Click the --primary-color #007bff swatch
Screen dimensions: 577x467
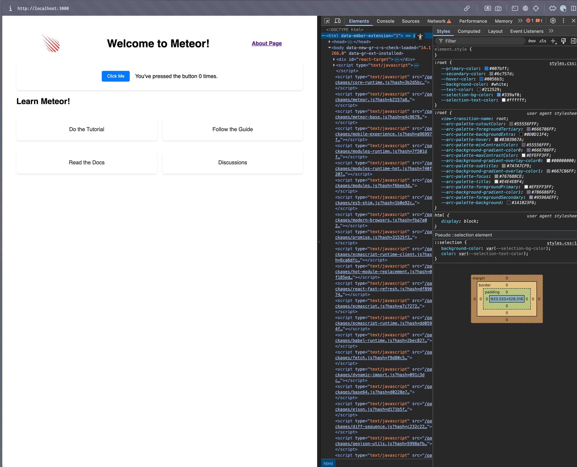coord(486,69)
